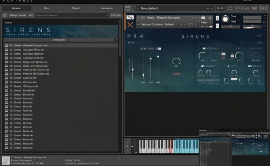Toggle the DELAY effect switch

[x=204, y=48]
